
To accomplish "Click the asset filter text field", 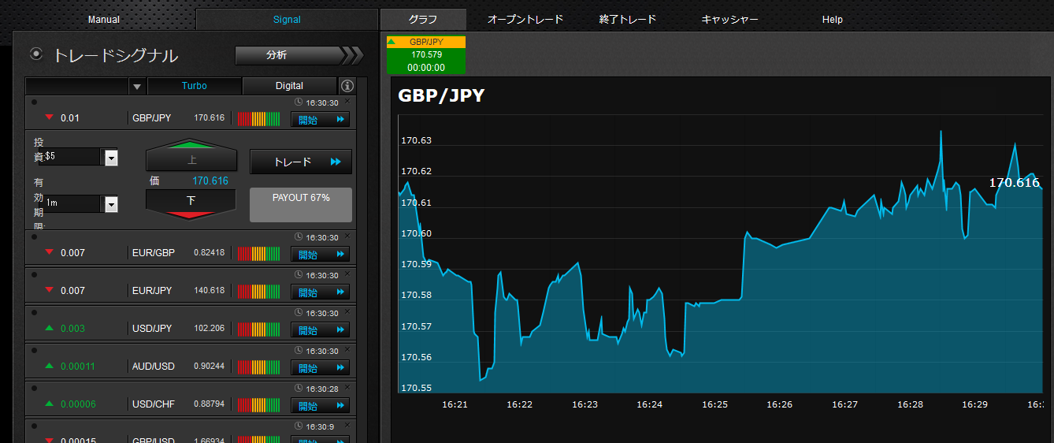I will [x=77, y=86].
